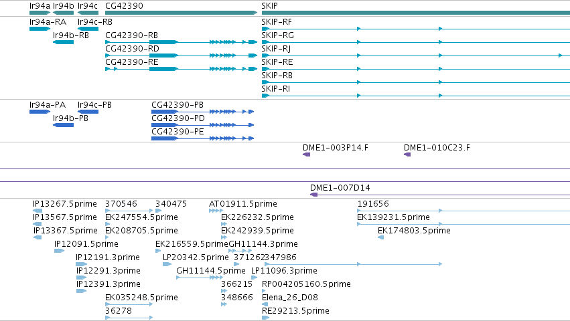Click the SKIP gene label
This screenshot has width=570, height=321.
pos(269,6)
